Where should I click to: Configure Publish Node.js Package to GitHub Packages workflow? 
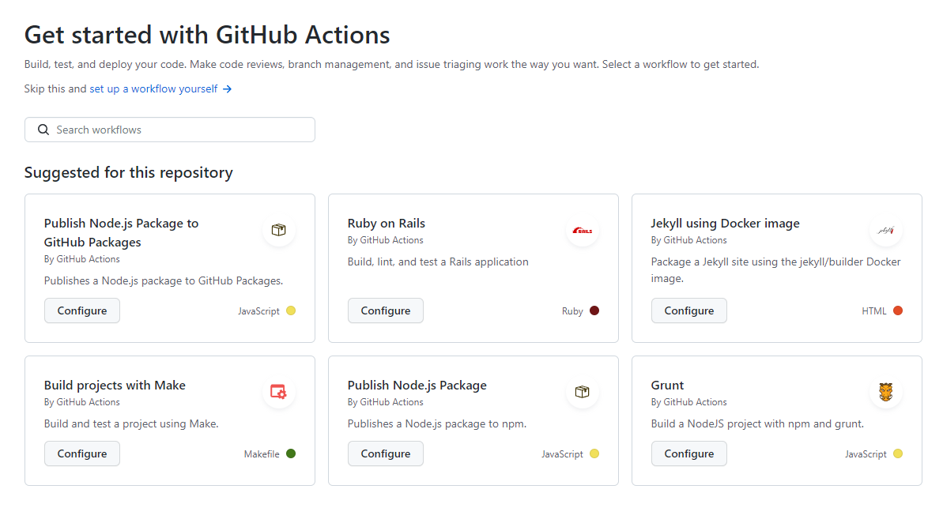coord(81,310)
